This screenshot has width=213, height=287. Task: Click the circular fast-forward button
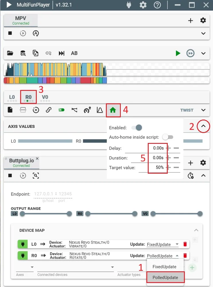[x=191, y=53]
